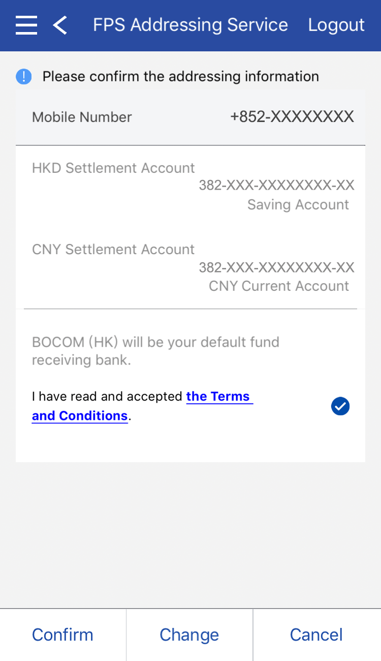
Task: Tap the masked +852 mobile number
Action: coord(292,117)
